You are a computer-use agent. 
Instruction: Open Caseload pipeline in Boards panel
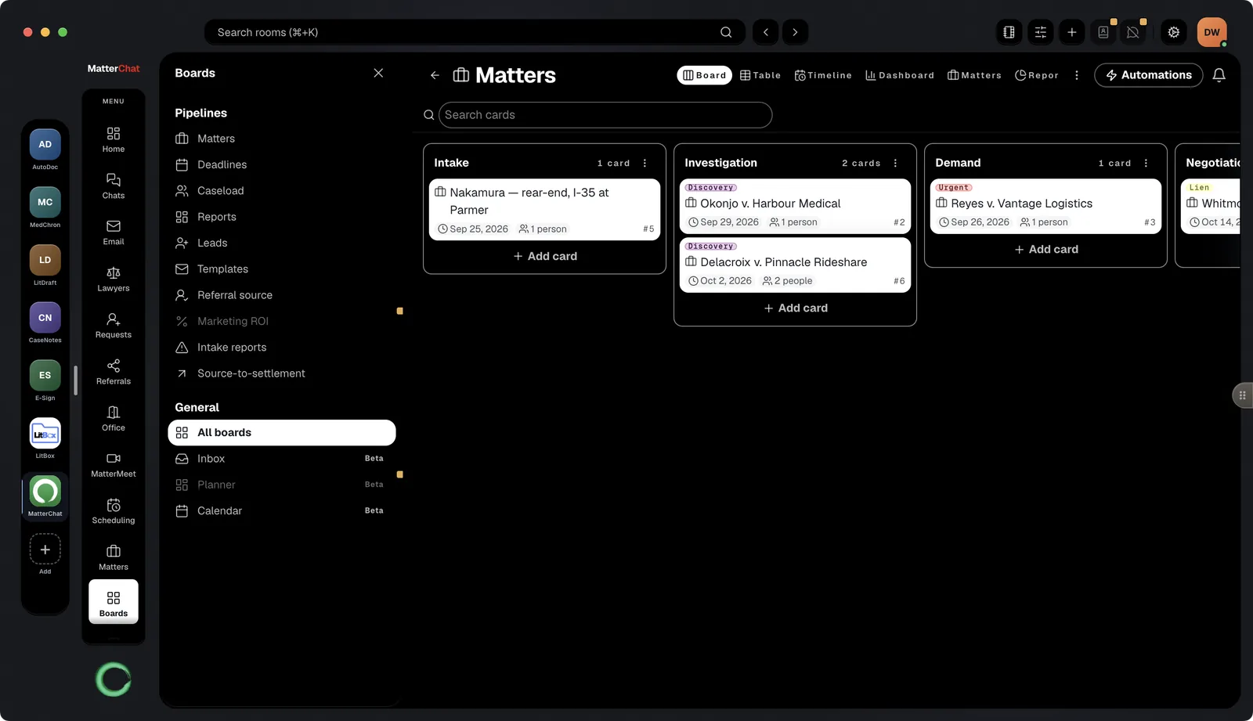pos(282,190)
